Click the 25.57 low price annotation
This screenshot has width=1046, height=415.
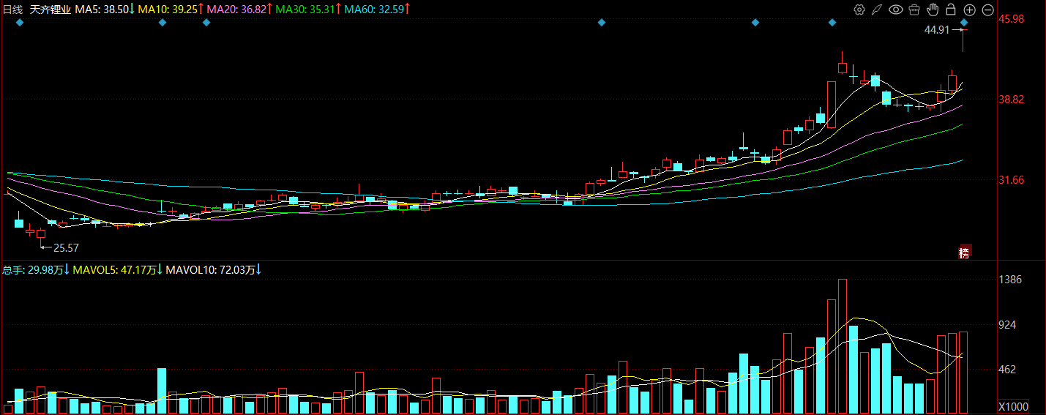click(66, 248)
